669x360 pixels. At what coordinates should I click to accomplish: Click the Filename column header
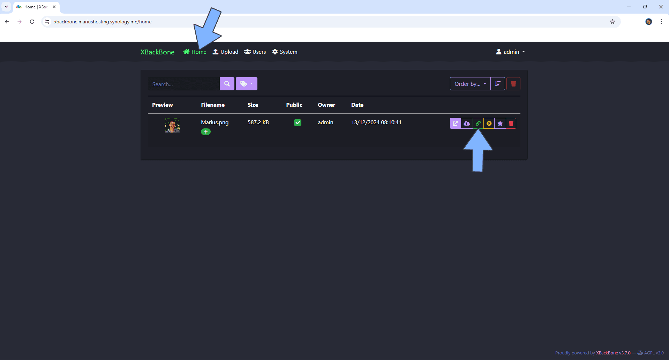(213, 105)
